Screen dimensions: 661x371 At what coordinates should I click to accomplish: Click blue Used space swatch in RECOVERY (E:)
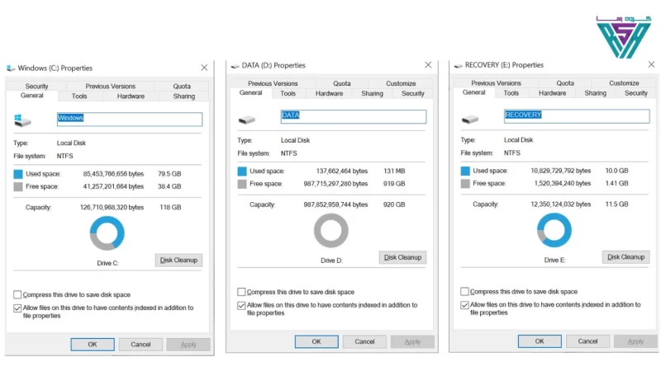[465, 171]
